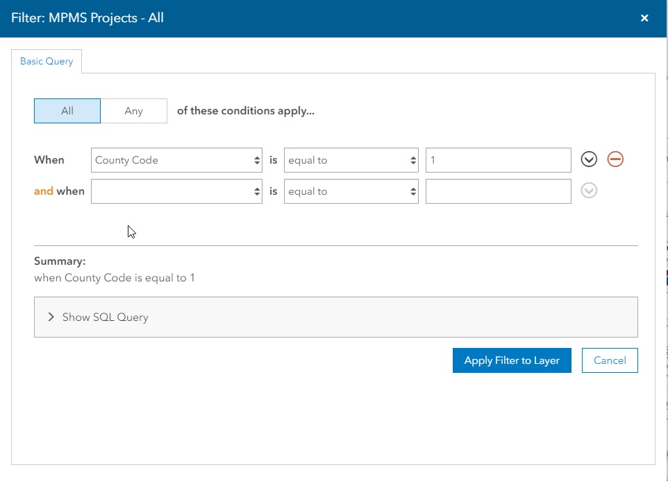
Task: Open first condition's equal to operator dropdown
Action: click(x=351, y=160)
